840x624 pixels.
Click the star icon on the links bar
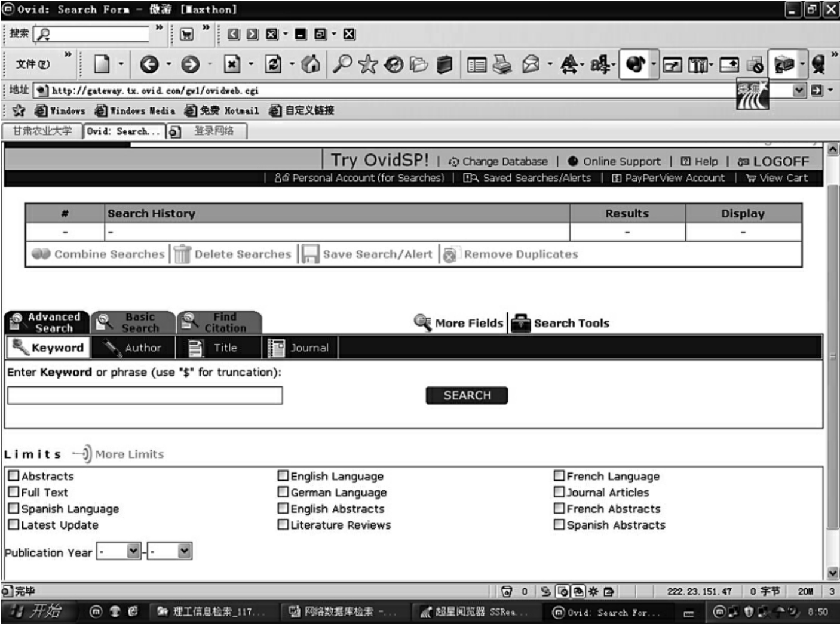coord(19,110)
